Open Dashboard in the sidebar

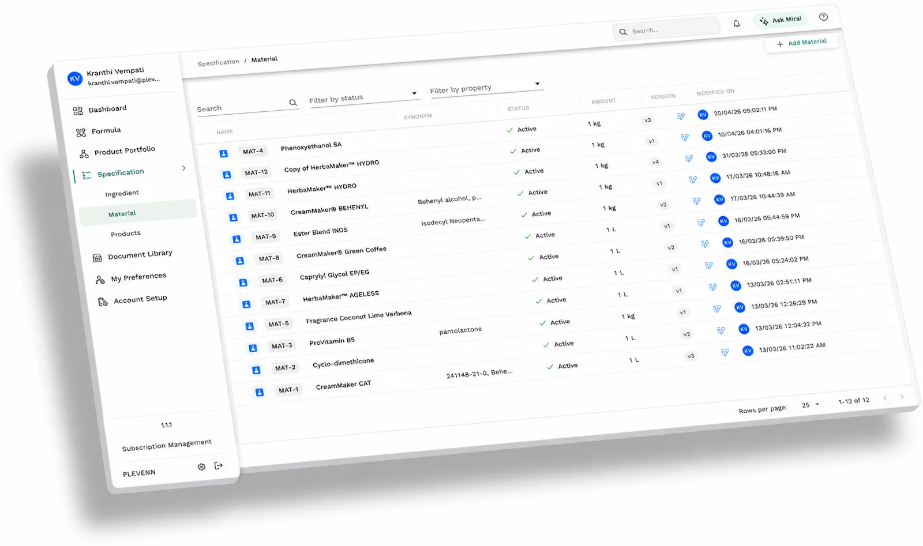pyautogui.click(x=100, y=110)
